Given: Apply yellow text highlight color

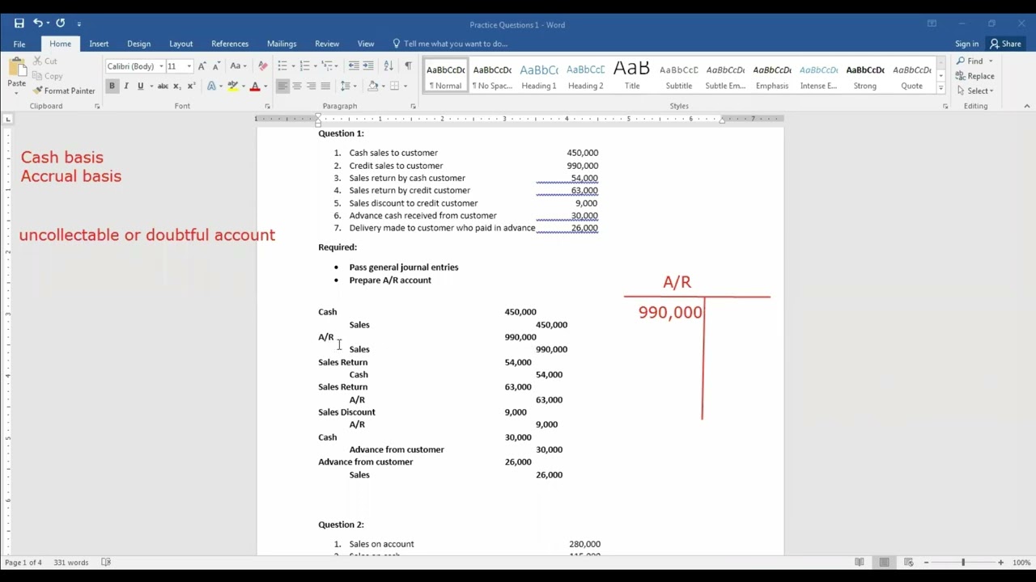Looking at the screenshot, I should coord(232,86).
